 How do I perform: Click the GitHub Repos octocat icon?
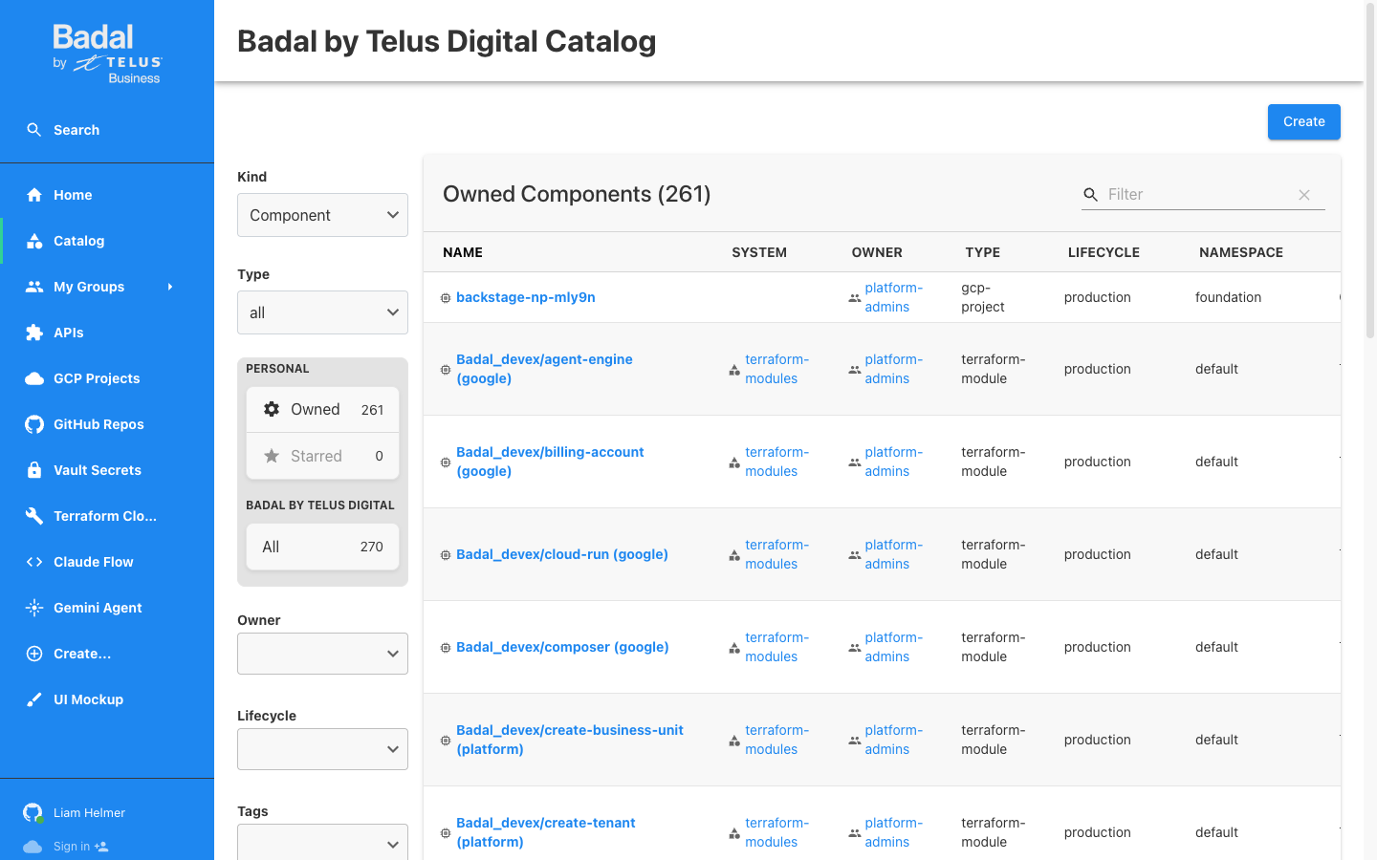[x=34, y=424]
